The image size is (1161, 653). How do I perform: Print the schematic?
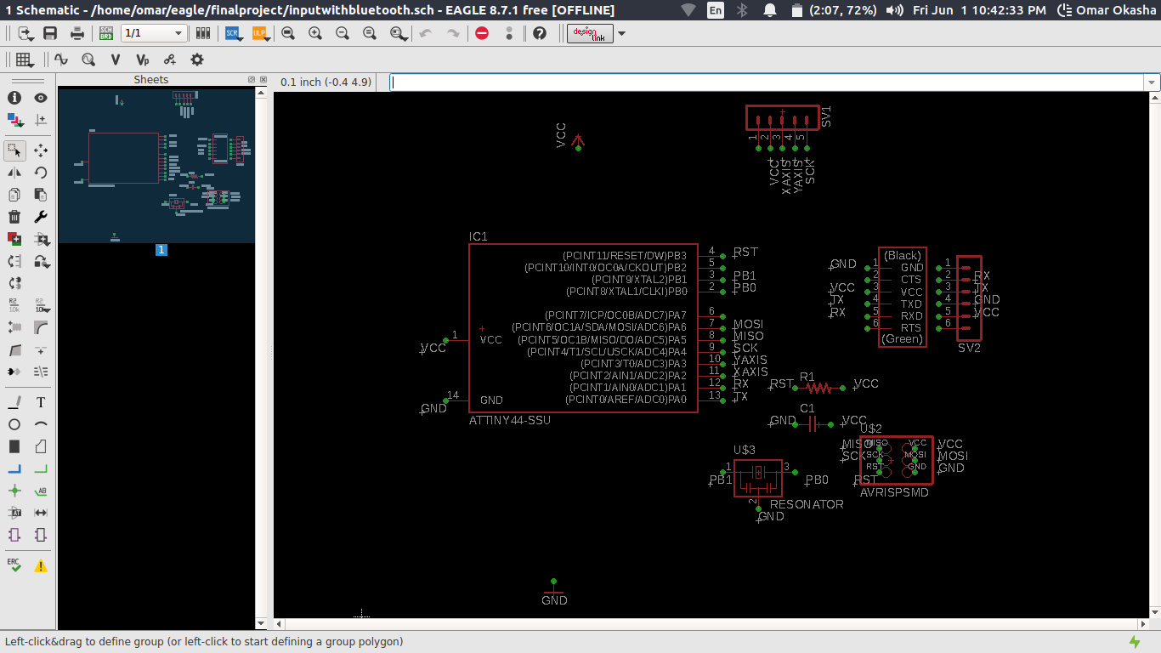pyautogui.click(x=77, y=33)
